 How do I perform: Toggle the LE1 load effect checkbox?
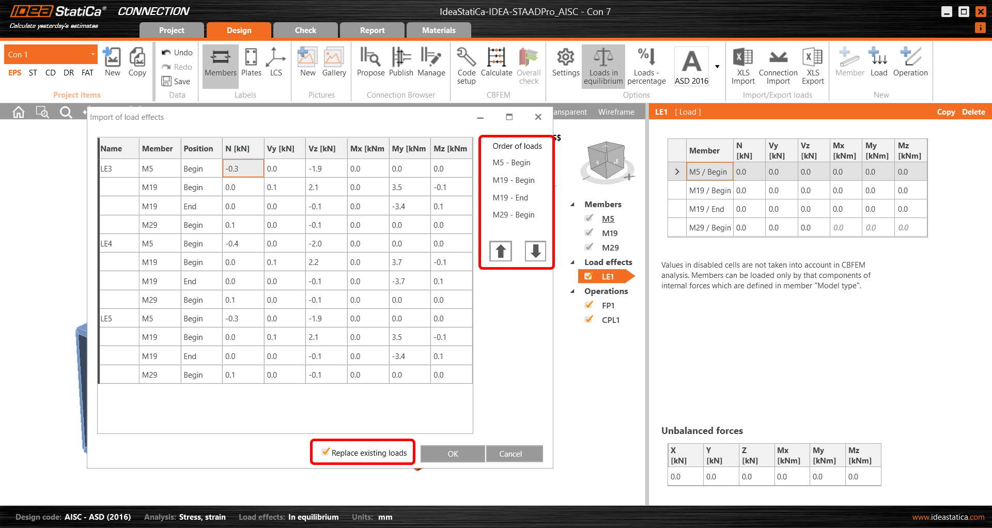[588, 276]
